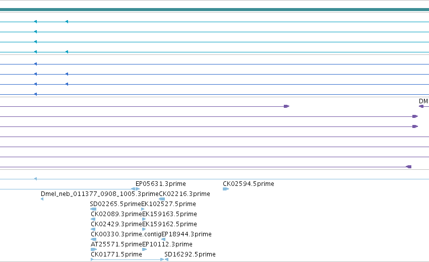Select the CK00330.3prime.contig label

[126, 234]
